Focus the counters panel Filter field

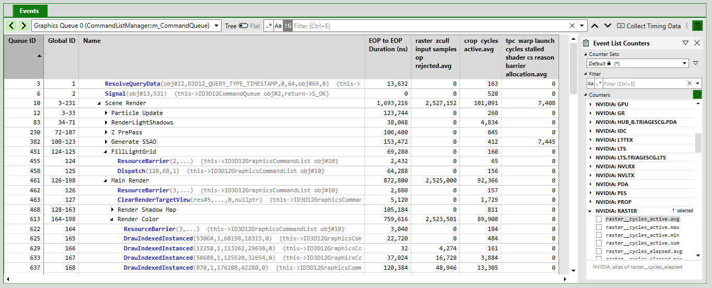coord(644,84)
